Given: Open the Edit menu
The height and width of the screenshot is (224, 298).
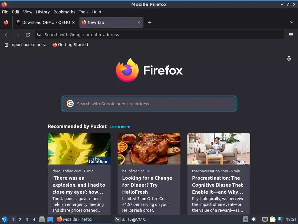Looking at the screenshot, I should [x=16, y=12].
